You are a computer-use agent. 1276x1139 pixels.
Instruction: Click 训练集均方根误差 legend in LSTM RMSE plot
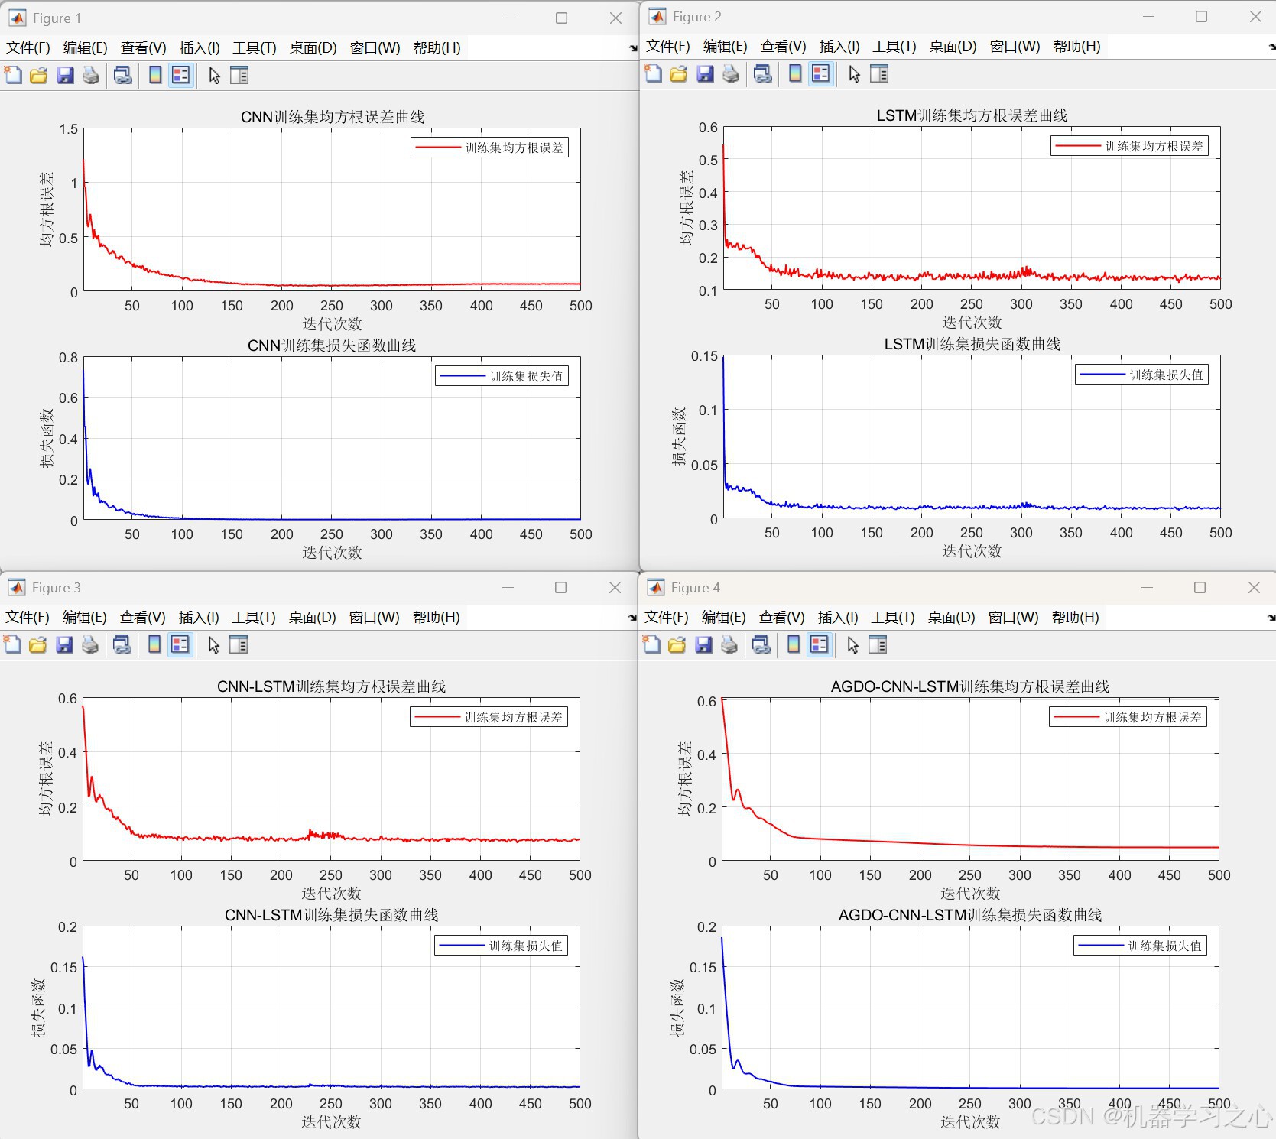1130,146
